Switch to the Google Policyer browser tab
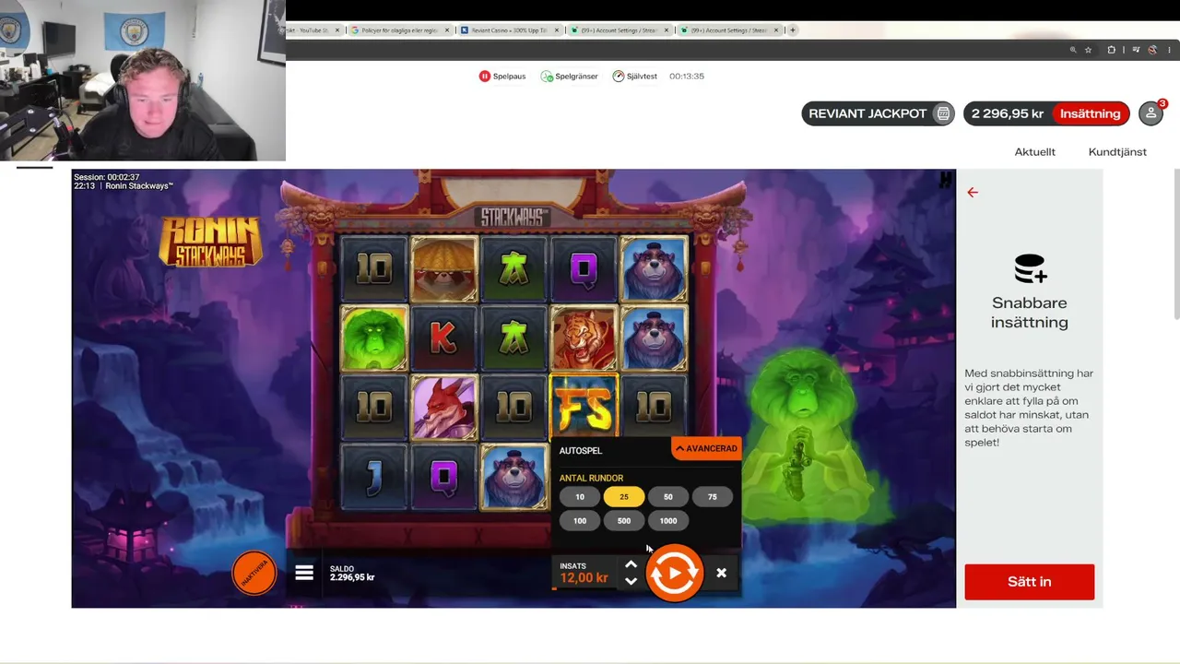Screen dimensions: 1180x664 401,30
